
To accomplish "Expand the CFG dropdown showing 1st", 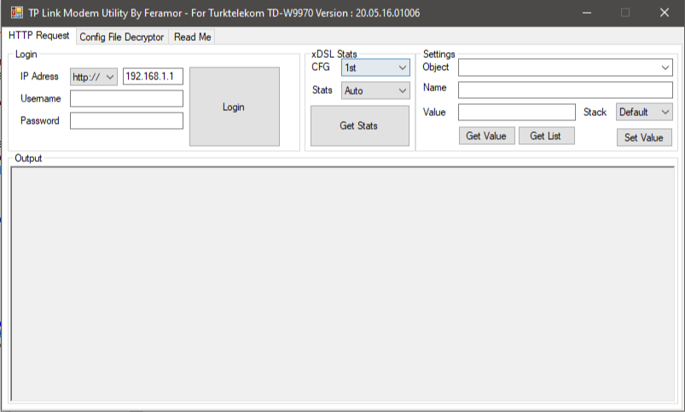I will click(x=375, y=67).
